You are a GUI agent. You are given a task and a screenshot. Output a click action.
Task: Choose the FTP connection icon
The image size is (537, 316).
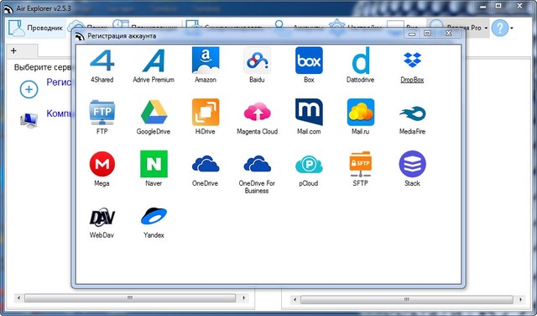tap(102, 112)
